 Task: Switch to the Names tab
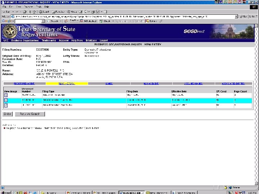point(109,83)
